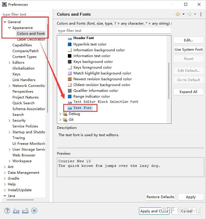Expand the Gradle tree node
Viewport: 206px width, 219px height.
click(x=5, y=178)
